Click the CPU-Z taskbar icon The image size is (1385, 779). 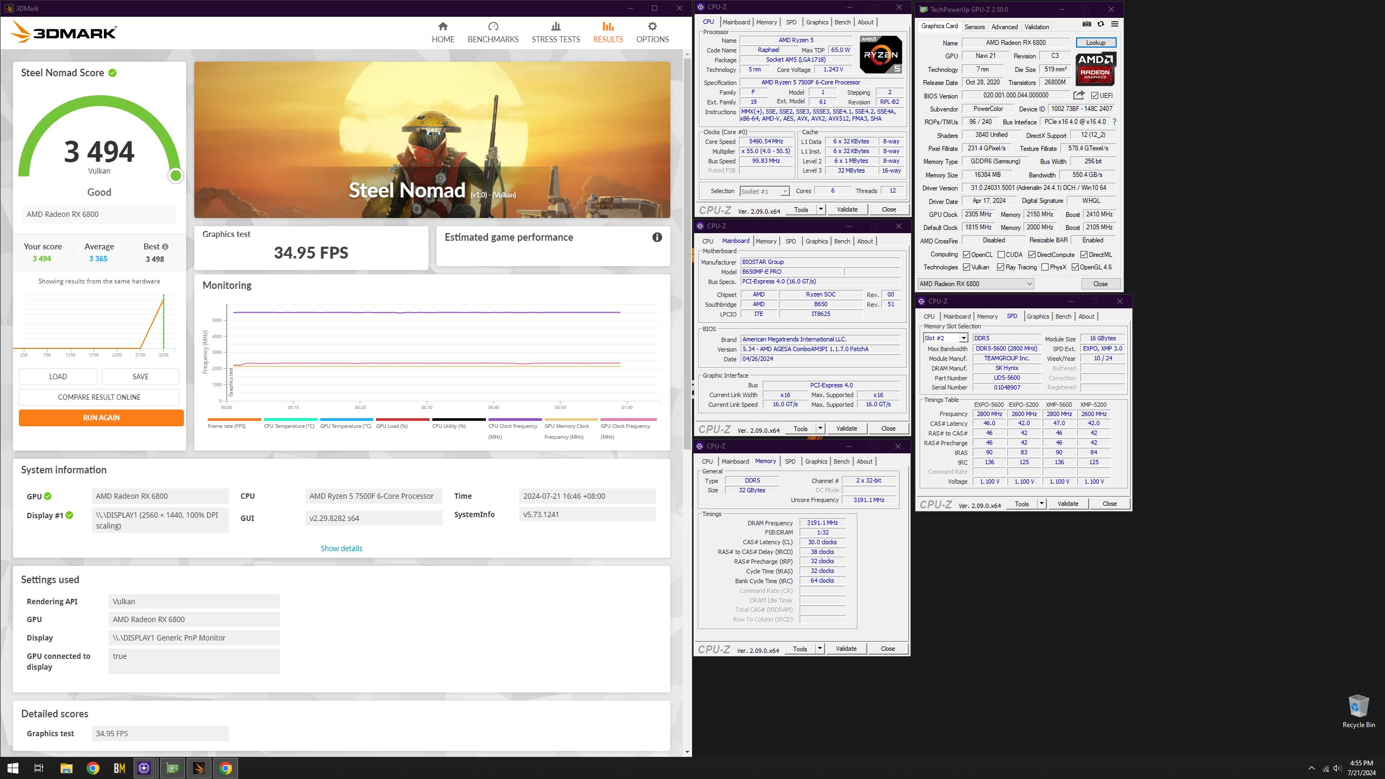[x=144, y=768]
